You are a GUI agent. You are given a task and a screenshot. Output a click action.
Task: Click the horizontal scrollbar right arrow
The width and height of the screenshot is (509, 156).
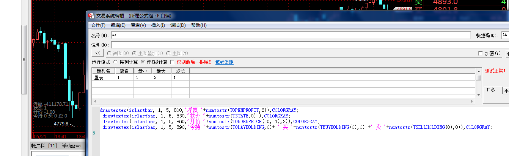tap(473, 102)
